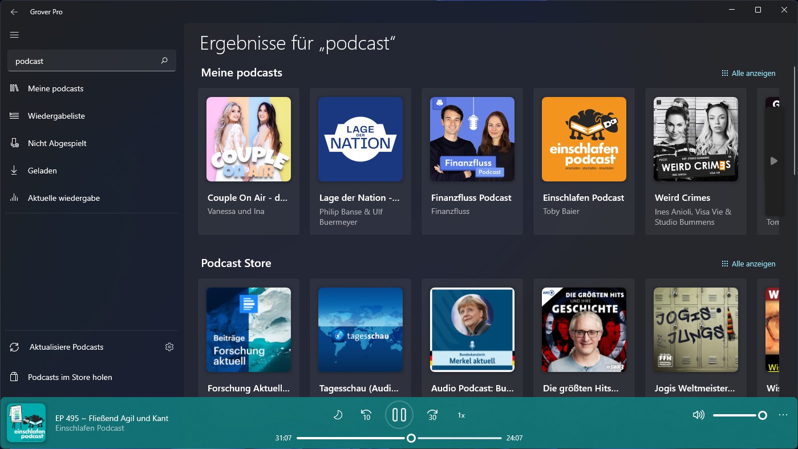The image size is (798, 449).
Task: Open more options in player bar
Action: point(783,415)
